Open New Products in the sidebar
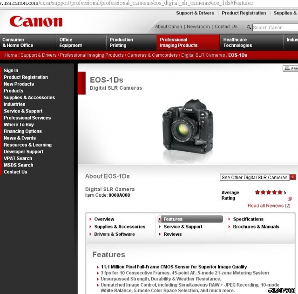The height and width of the screenshot is (294, 298). coord(19,84)
